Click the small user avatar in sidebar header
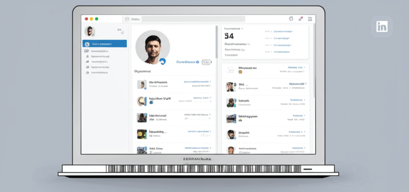Screen dimensions: 409x192 click(90, 31)
